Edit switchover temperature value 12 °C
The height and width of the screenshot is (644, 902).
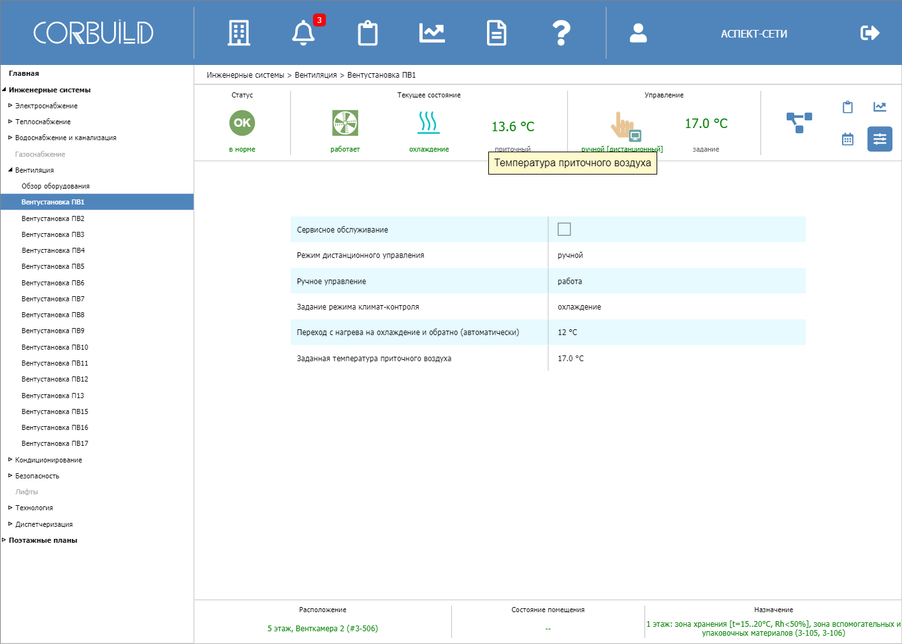[567, 333]
